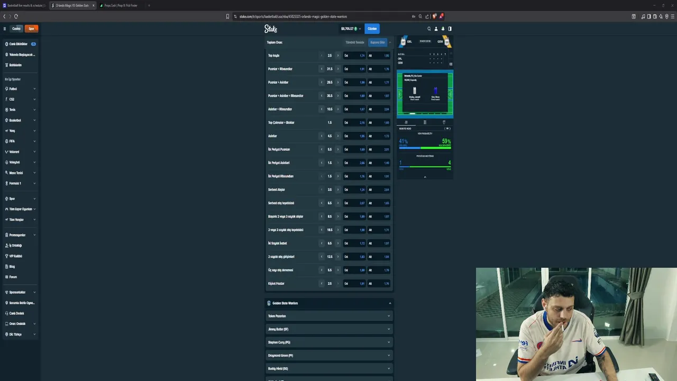The height and width of the screenshot is (381, 677).
Task: Expand the Valorant sidebar category
Action: (20, 152)
